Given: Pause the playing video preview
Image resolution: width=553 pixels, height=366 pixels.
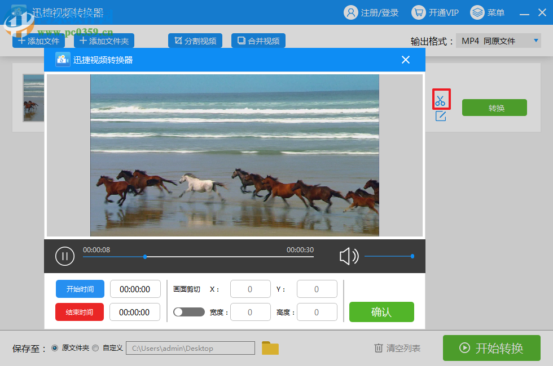Looking at the screenshot, I should point(65,256).
